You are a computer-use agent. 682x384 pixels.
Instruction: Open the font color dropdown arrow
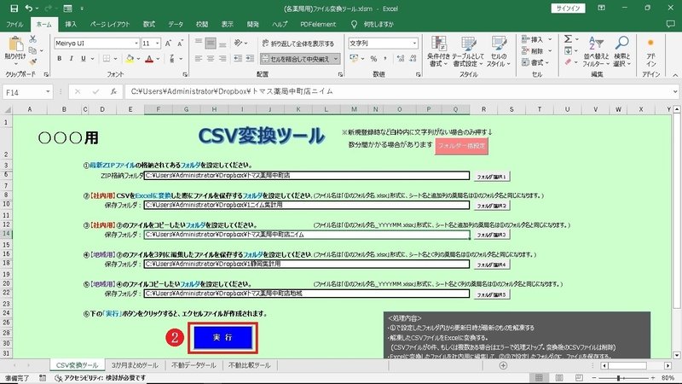pos(158,58)
